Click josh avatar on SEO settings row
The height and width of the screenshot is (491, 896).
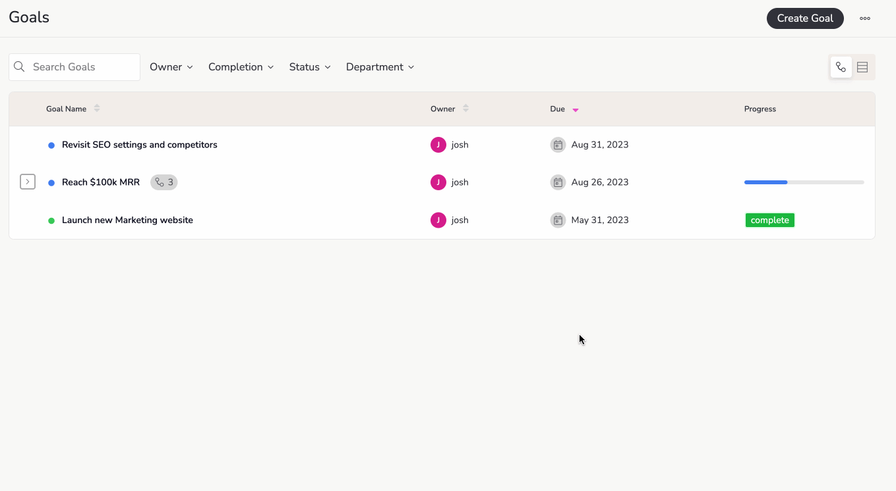[438, 145]
